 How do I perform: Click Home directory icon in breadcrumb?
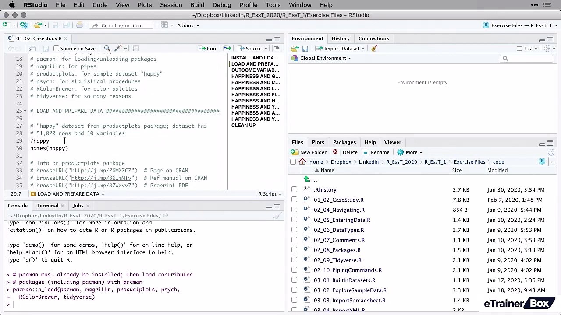click(302, 162)
